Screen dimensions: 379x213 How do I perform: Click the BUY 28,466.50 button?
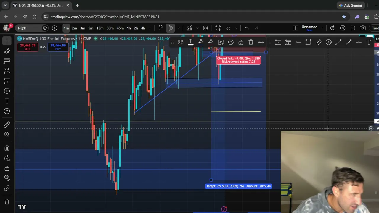pyautogui.click(x=58, y=47)
